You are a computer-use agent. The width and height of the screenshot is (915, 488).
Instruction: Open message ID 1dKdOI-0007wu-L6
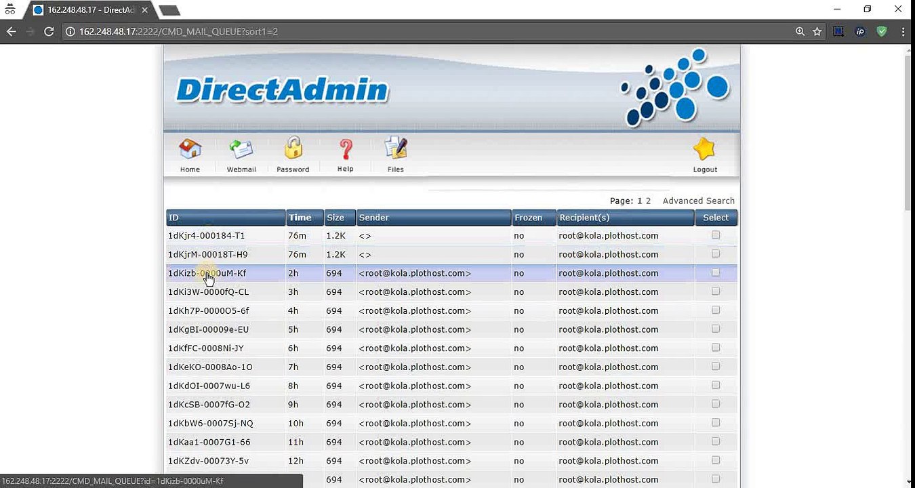pos(209,386)
